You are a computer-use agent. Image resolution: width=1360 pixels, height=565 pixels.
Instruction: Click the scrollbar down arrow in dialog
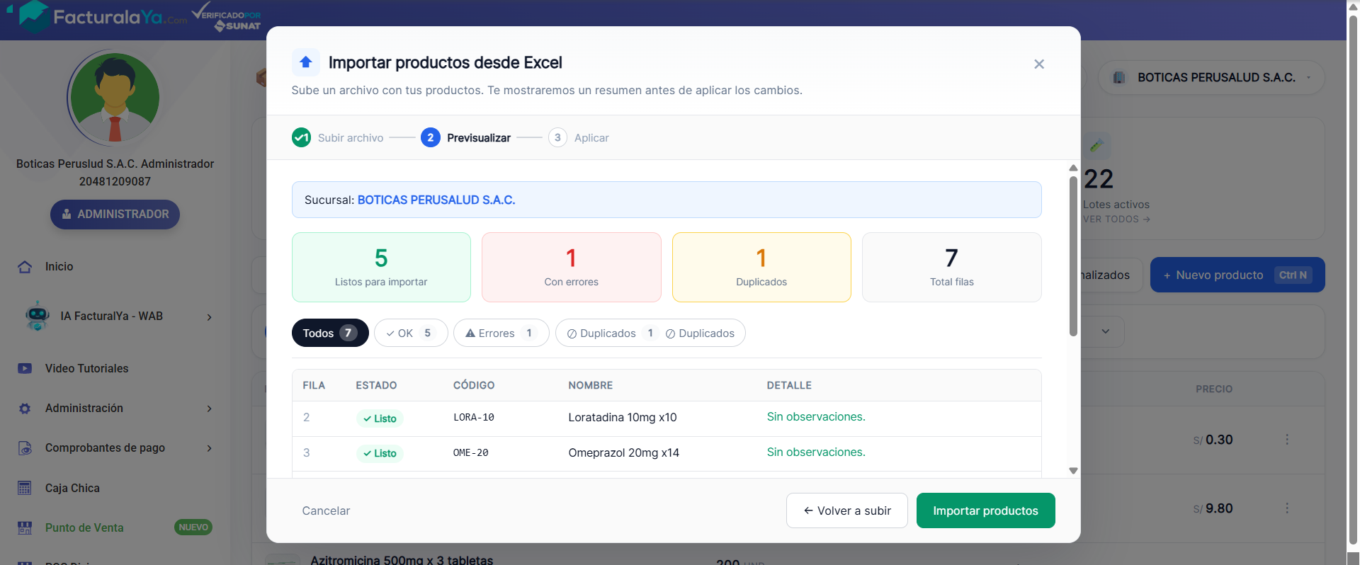(1073, 471)
